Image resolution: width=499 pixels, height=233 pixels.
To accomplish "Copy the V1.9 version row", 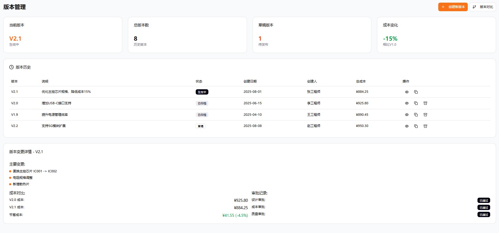I will [x=416, y=115].
